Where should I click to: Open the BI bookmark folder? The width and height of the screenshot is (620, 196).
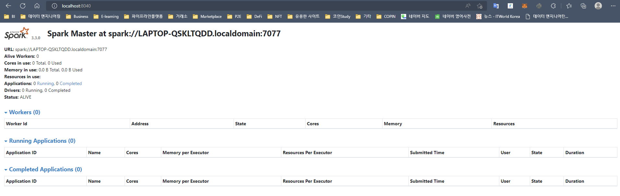click(x=9, y=16)
